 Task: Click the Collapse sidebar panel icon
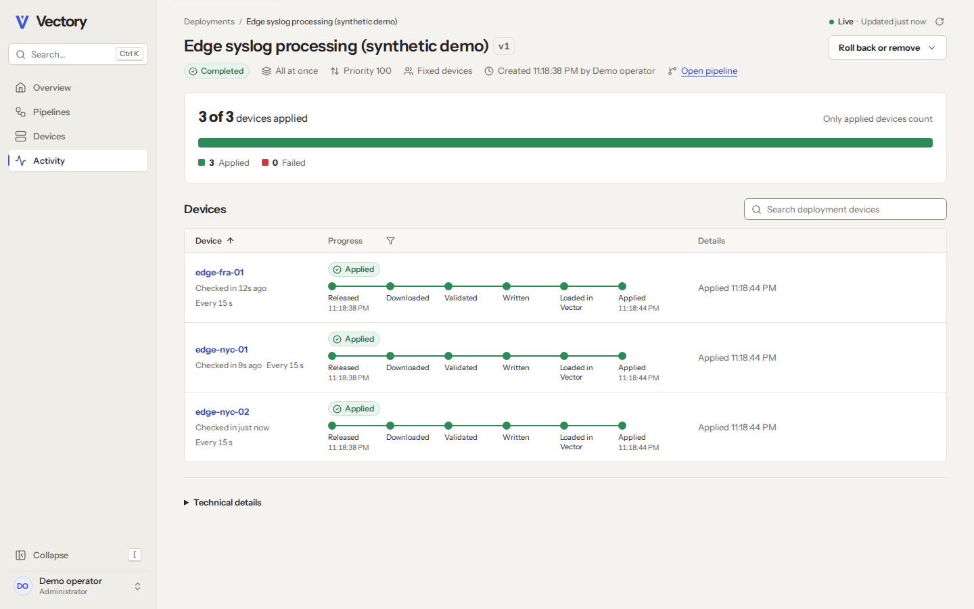click(x=21, y=555)
